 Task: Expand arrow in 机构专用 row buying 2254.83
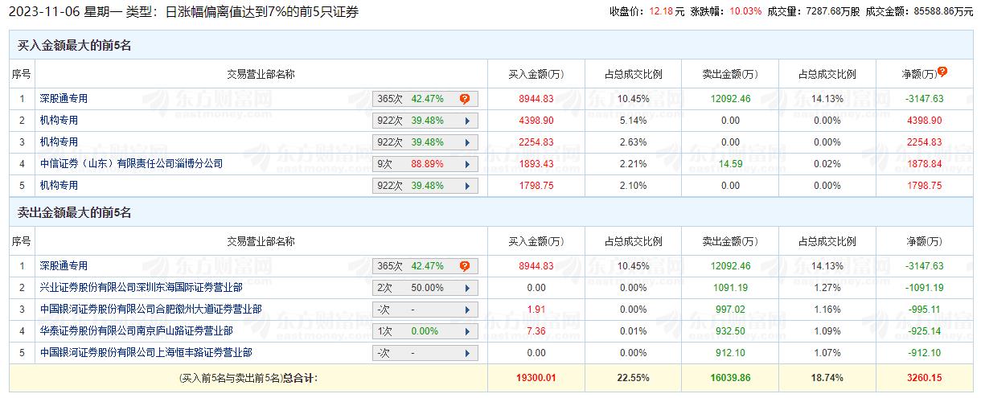pyautogui.click(x=466, y=142)
